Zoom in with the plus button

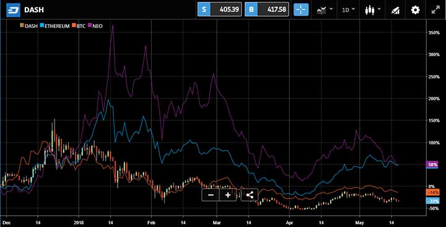click(x=228, y=195)
